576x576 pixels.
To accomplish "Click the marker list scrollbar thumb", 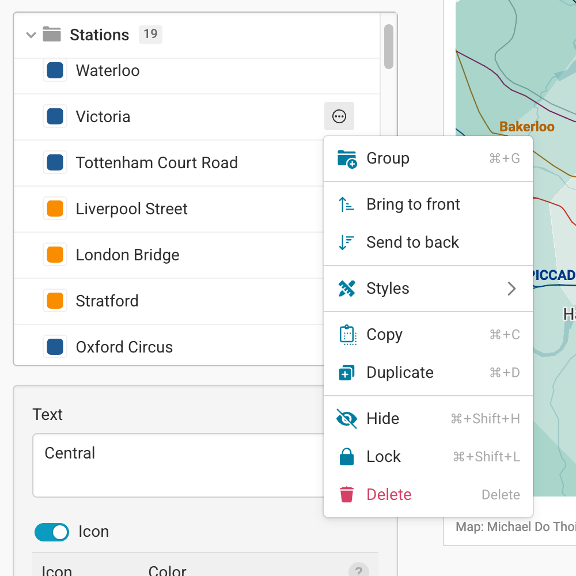I will (x=389, y=46).
